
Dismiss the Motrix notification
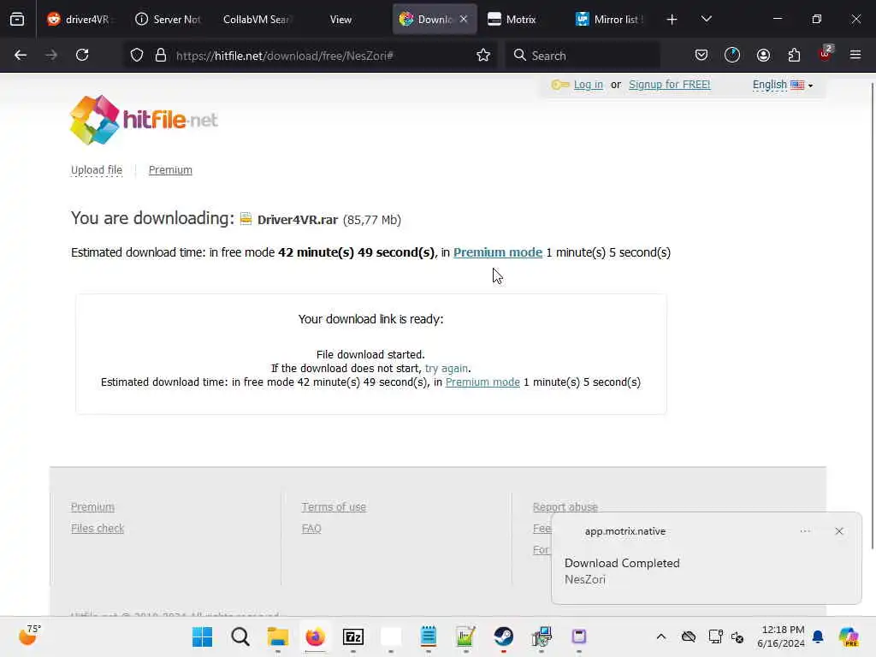839,531
